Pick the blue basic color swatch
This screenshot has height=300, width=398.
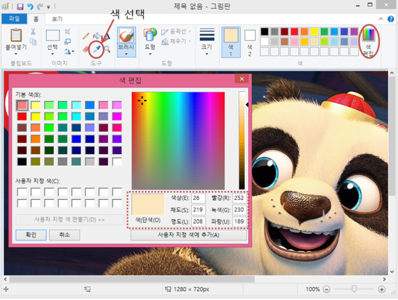pos(77,139)
